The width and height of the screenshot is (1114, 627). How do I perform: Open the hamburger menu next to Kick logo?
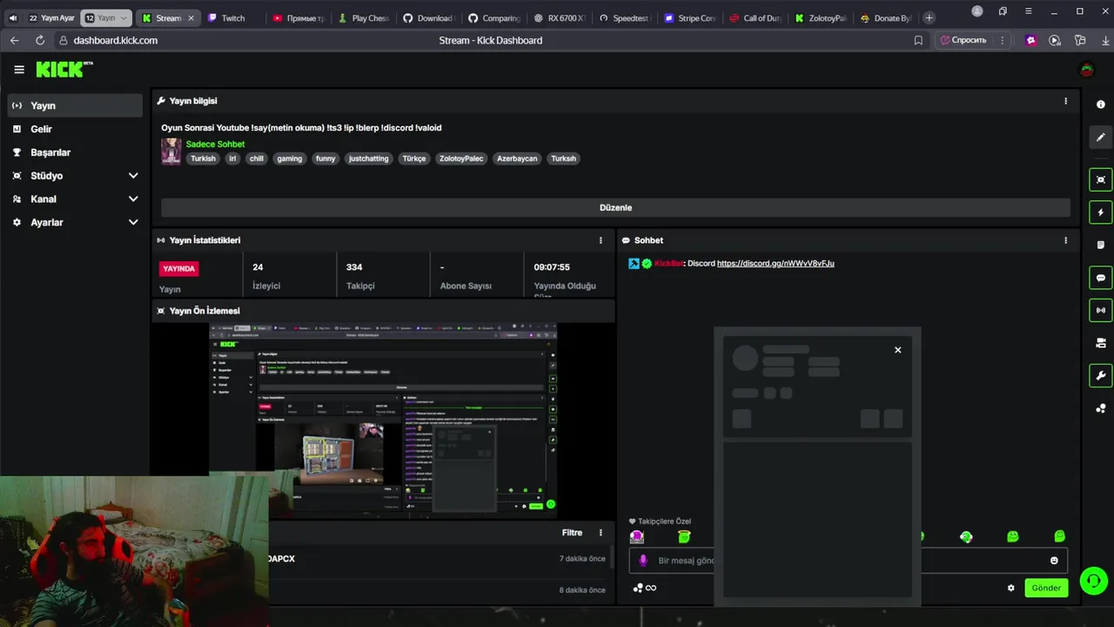tap(19, 70)
